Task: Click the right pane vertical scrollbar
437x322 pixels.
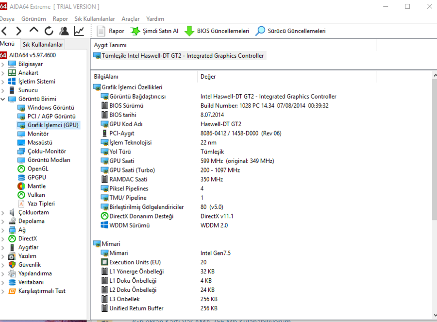Action: 434,194
